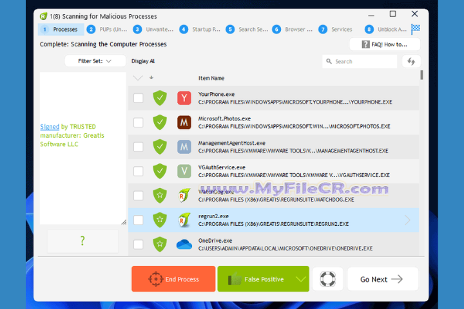464x309 pixels.
Task: Select the OneDrive.exe process name
Action: [215, 241]
